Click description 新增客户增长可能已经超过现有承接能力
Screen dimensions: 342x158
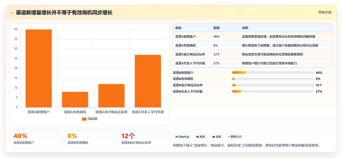pos(270,63)
